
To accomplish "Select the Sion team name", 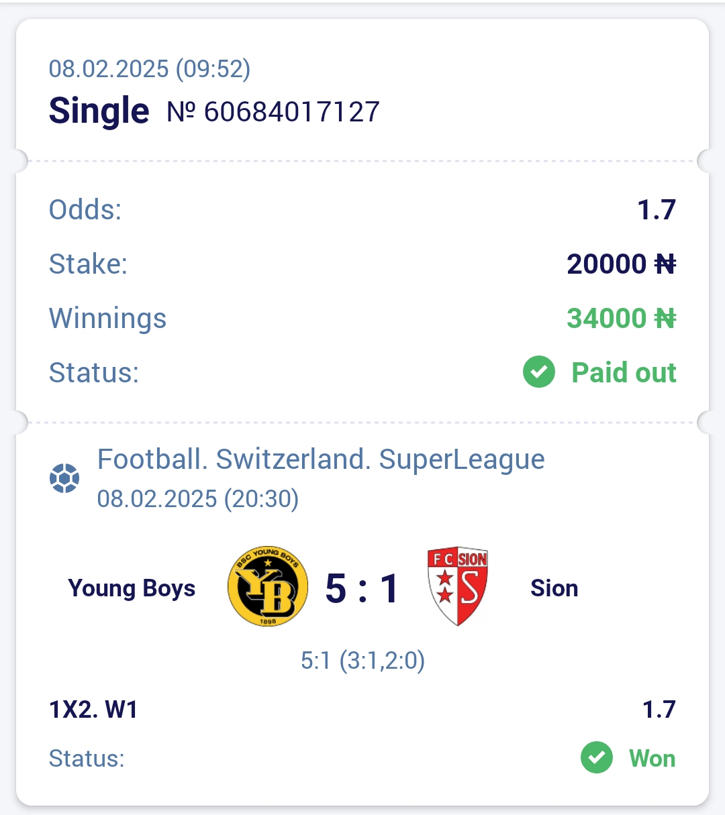I will click(x=554, y=588).
